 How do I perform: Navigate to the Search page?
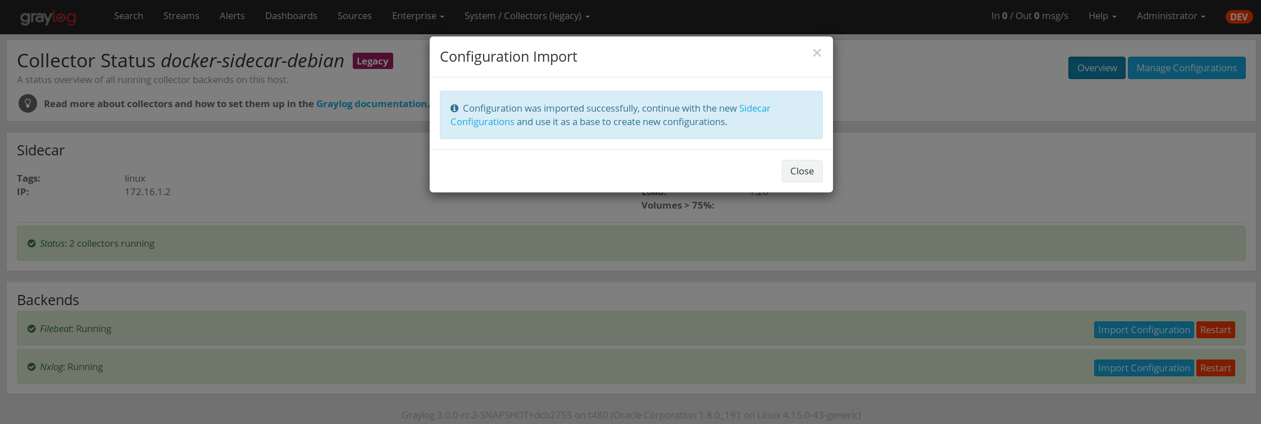point(128,16)
